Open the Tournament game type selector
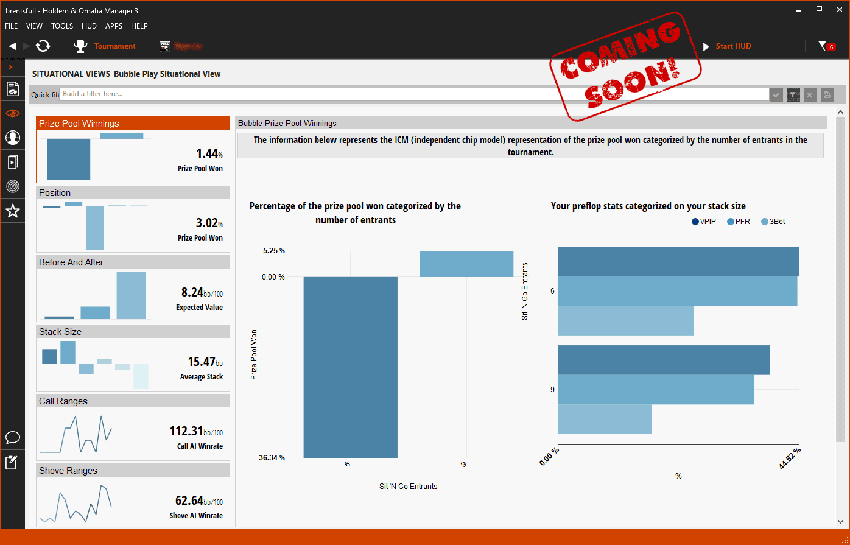The width and height of the screenshot is (850, 545). pyautogui.click(x=105, y=46)
